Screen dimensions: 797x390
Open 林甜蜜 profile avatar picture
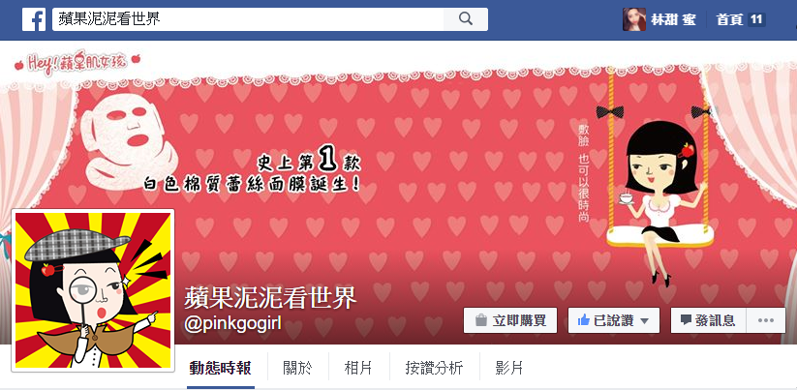point(634,19)
